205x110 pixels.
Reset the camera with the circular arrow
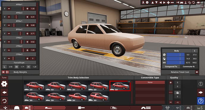click(193, 2)
